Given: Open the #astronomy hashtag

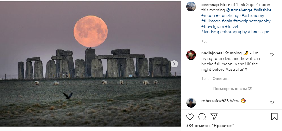Looking at the screenshot, I should (x=253, y=15).
